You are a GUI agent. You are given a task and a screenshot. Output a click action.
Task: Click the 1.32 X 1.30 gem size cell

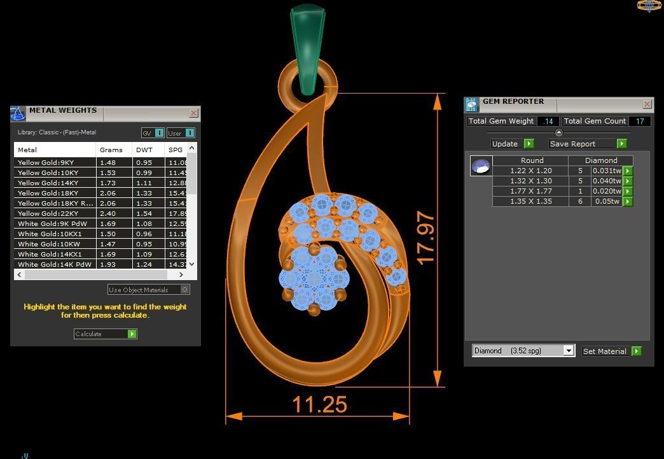pos(530,181)
